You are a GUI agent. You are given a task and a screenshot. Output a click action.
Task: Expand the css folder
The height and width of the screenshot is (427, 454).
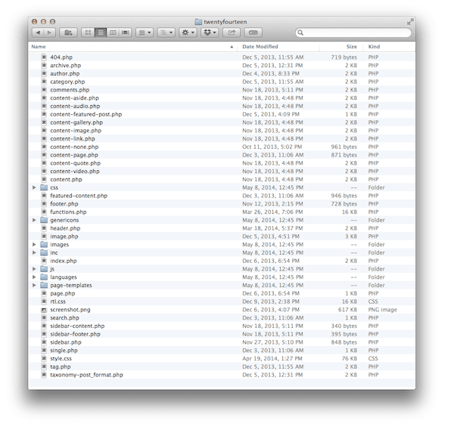coord(34,187)
